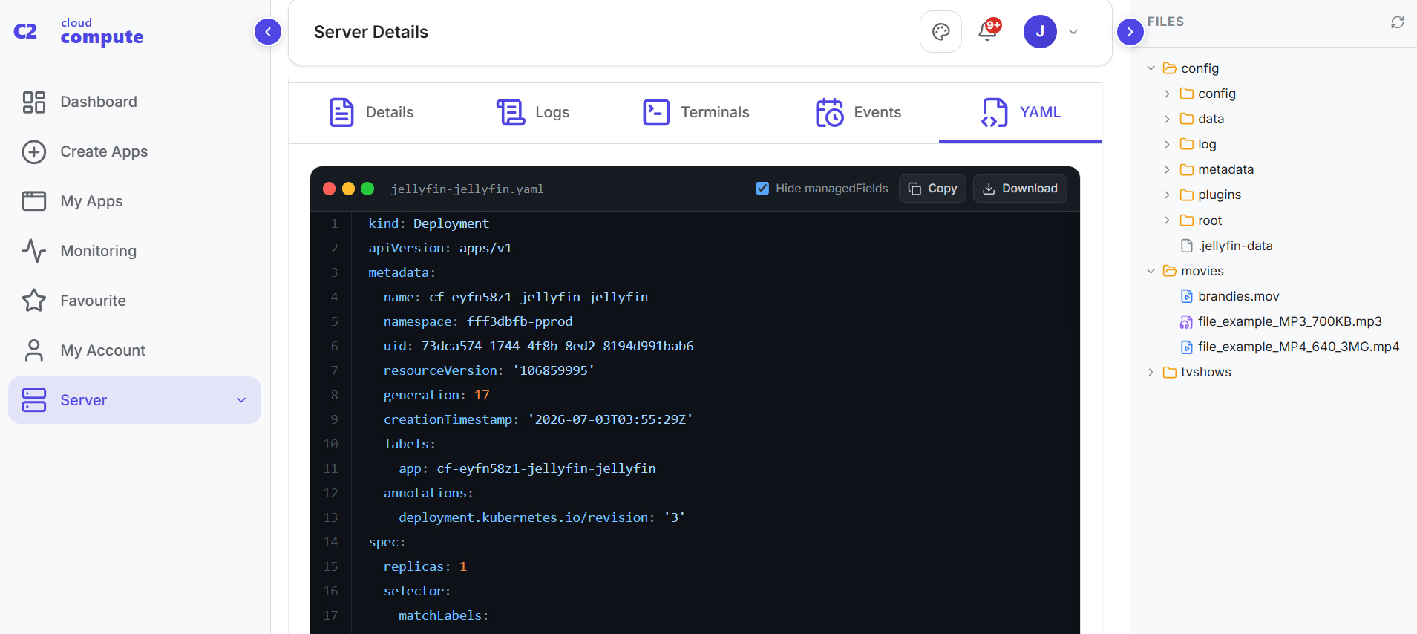Expand the metadata folder

click(1167, 169)
